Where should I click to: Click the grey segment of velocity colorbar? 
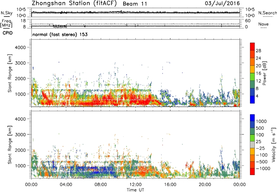tap(252, 145)
